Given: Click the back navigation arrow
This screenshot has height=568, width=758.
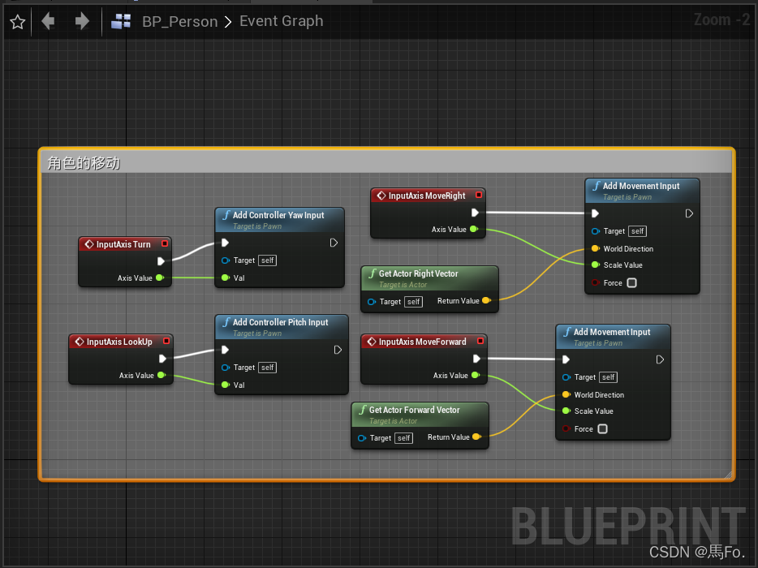Looking at the screenshot, I should tap(47, 21).
